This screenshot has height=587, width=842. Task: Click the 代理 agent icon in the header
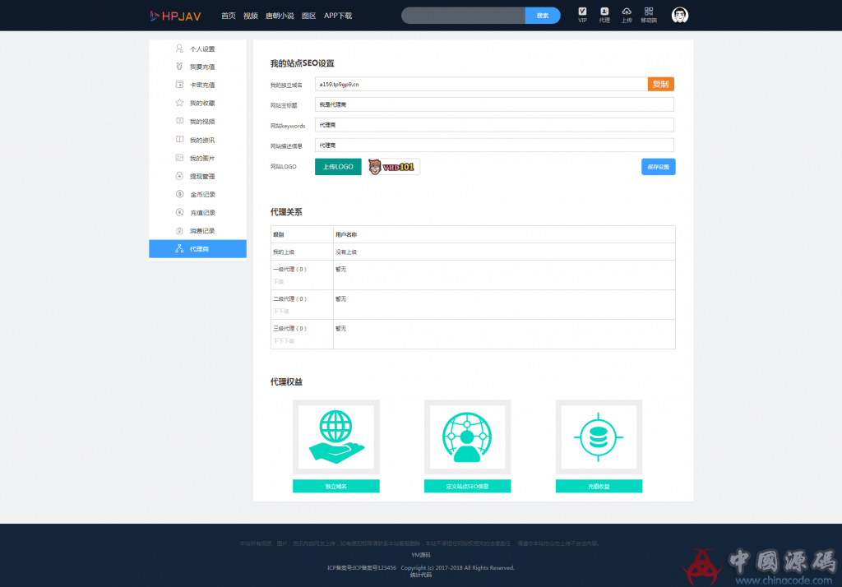pyautogui.click(x=604, y=16)
